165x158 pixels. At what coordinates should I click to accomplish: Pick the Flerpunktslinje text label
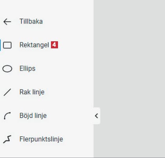tap(41, 139)
